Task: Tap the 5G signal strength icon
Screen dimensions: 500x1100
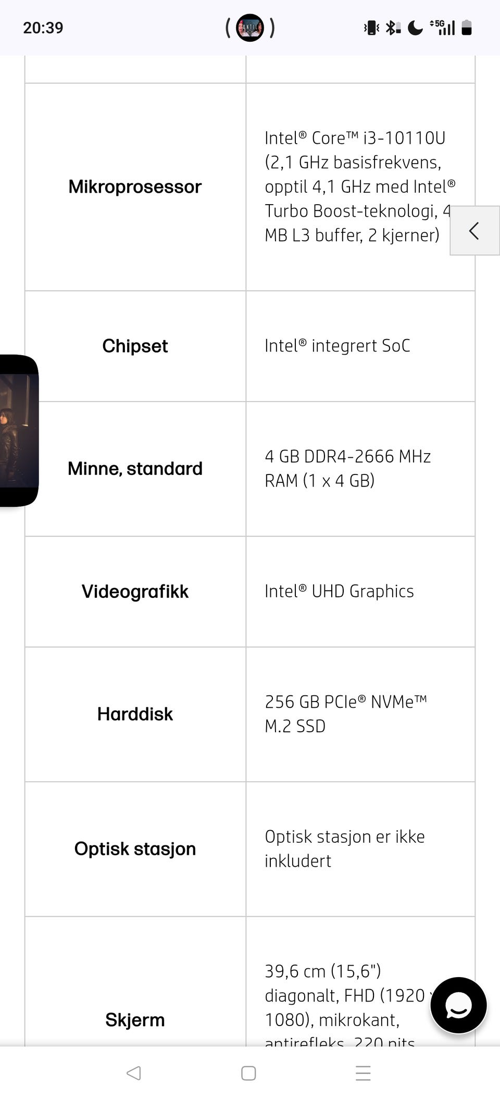Action: pos(443,28)
